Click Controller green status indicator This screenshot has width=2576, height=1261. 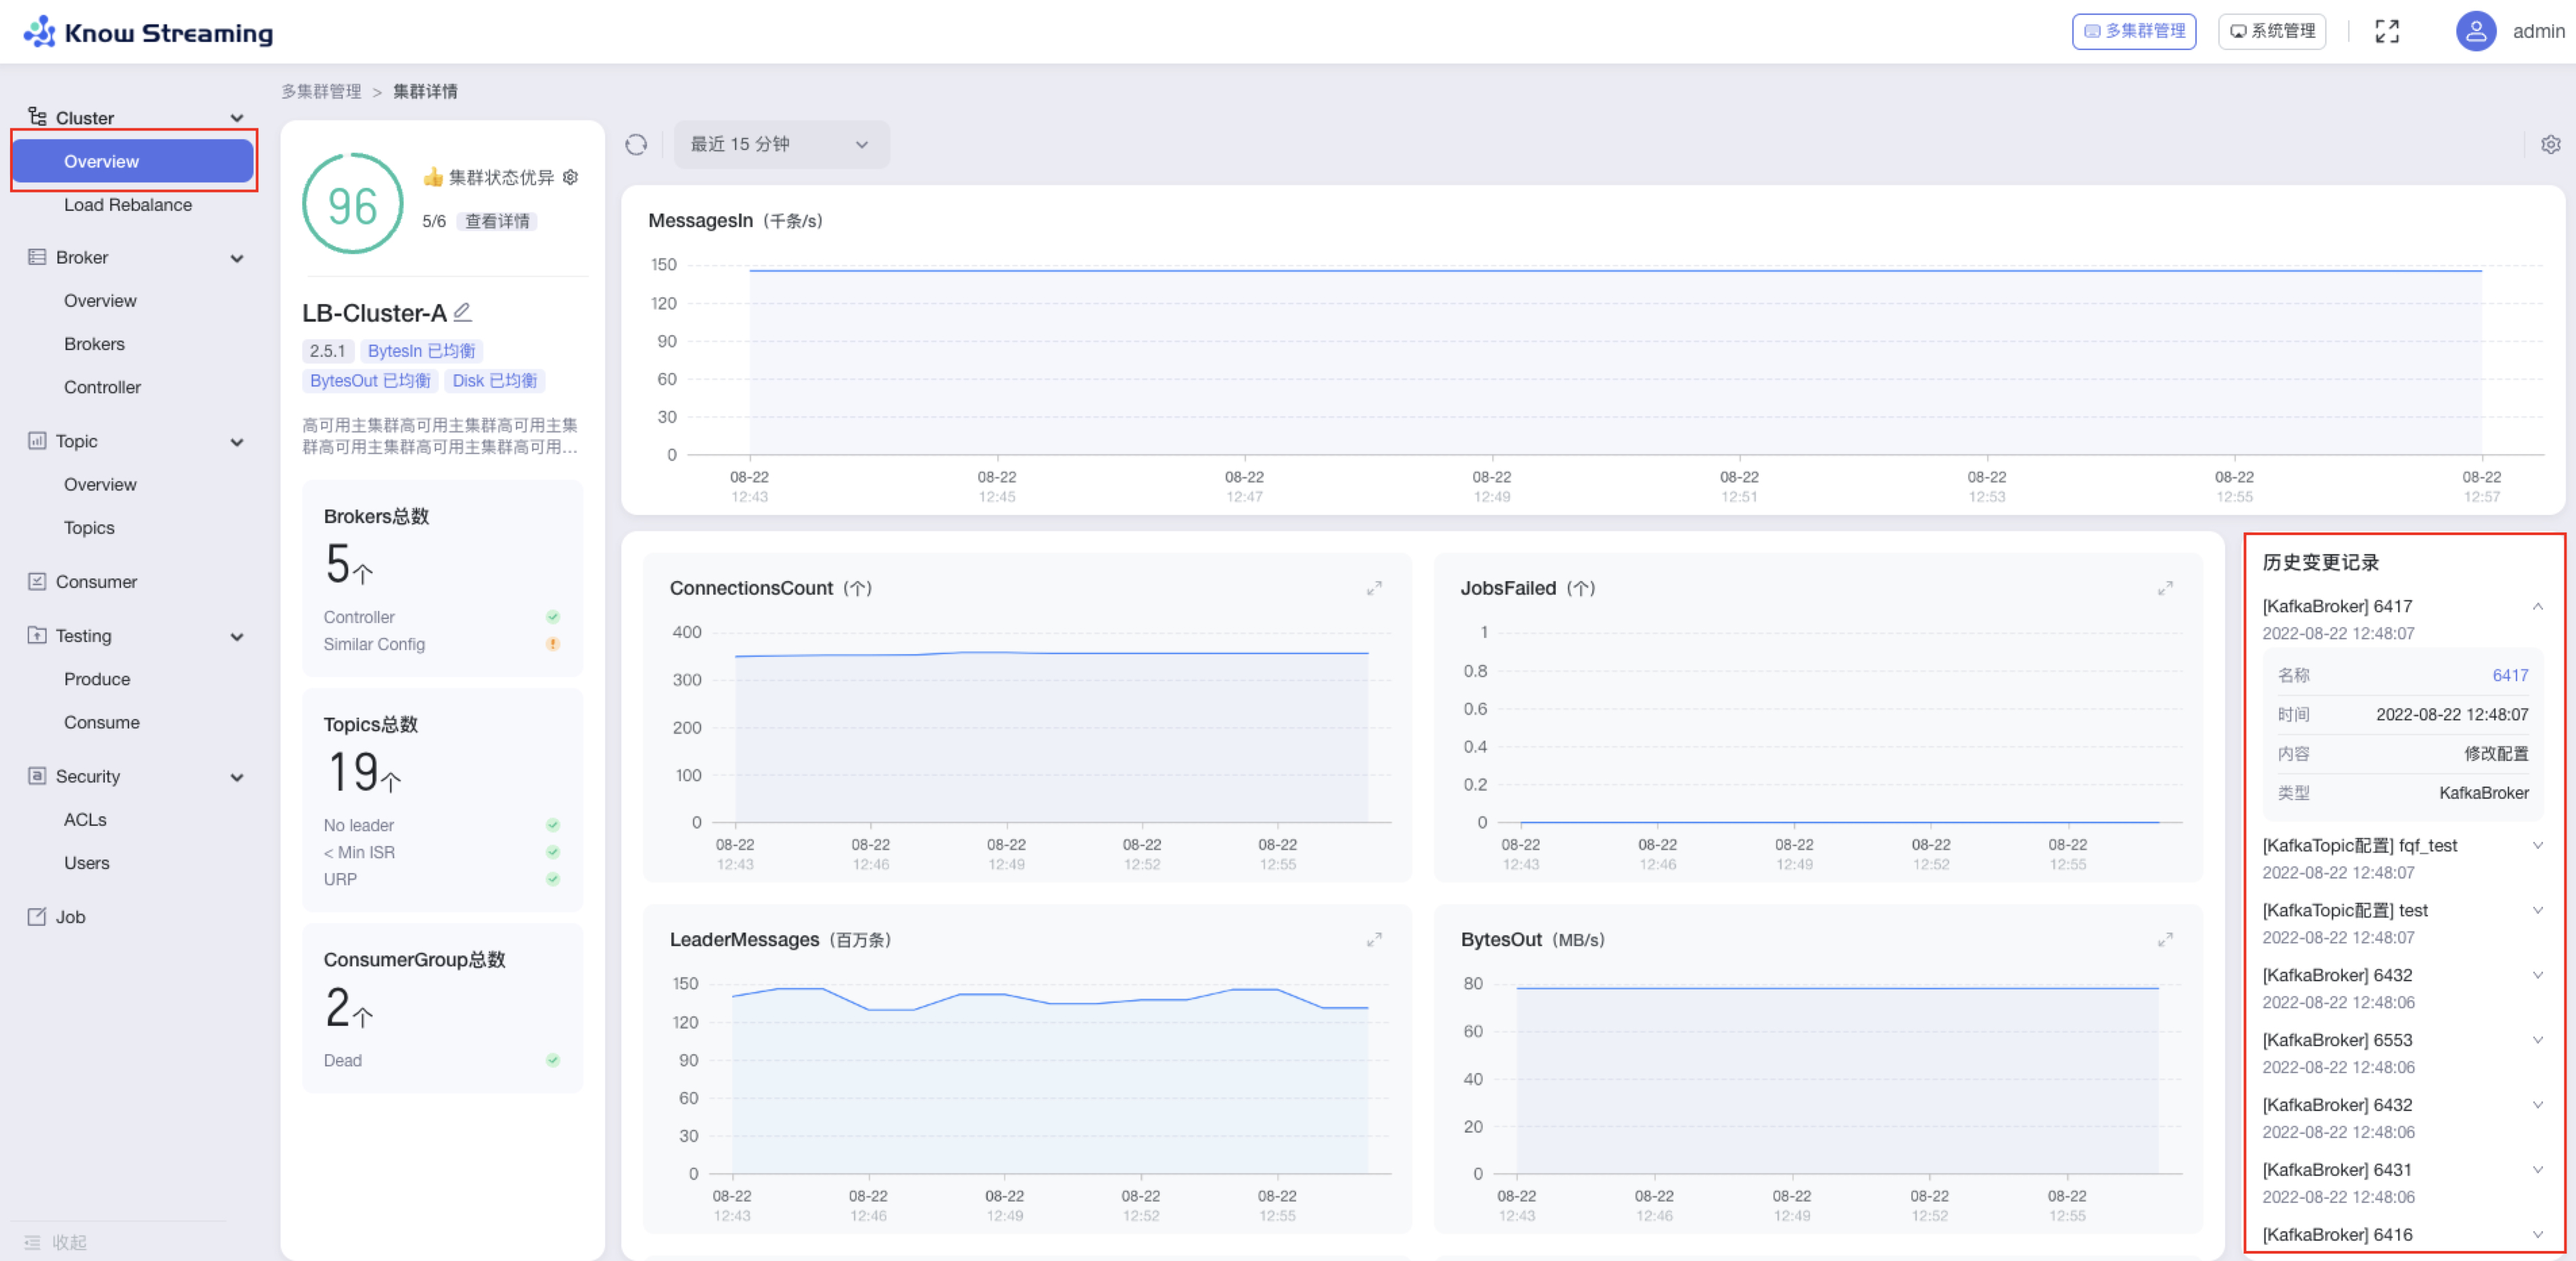click(x=552, y=618)
